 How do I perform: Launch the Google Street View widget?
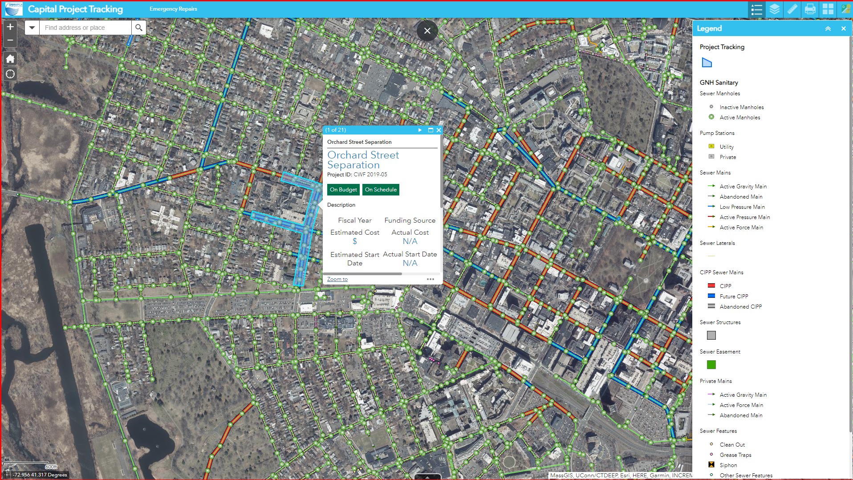(845, 9)
